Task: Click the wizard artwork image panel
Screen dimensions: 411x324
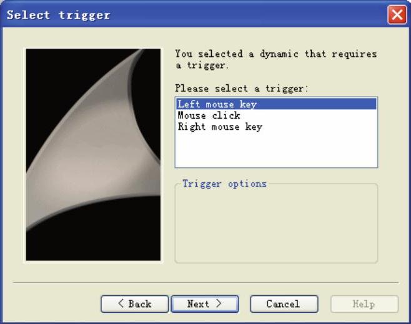Action: click(93, 155)
